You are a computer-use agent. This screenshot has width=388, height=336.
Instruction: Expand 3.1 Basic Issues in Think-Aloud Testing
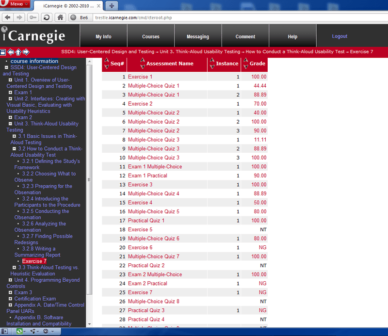tap(15, 136)
